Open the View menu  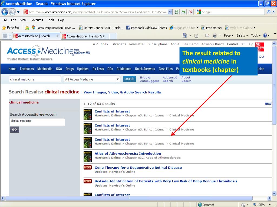tap(23, 20)
